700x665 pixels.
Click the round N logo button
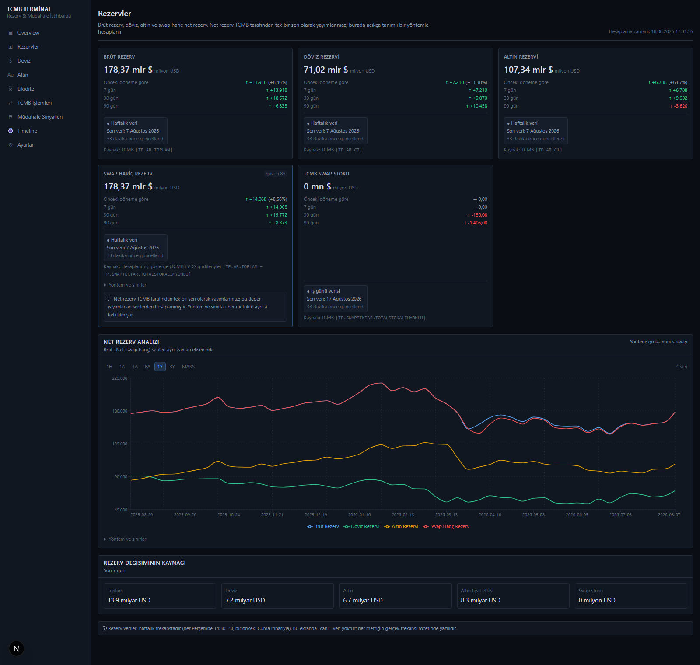pos(16,648)
